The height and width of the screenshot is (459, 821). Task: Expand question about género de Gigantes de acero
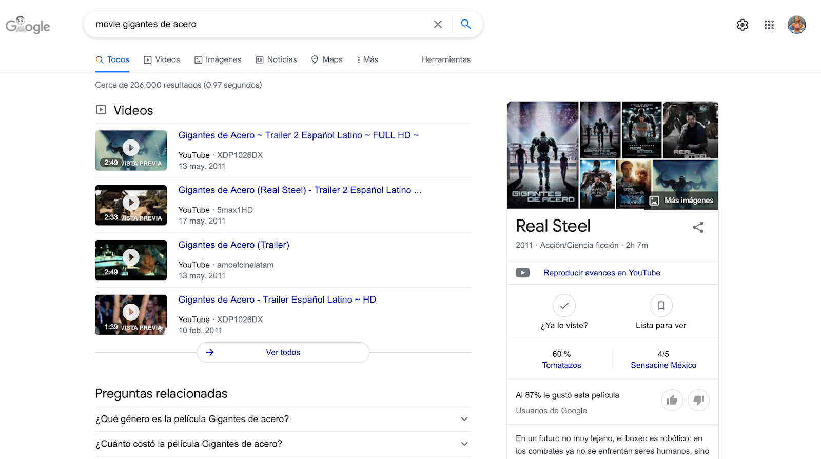pyautogui.click(x=283, y=419)
